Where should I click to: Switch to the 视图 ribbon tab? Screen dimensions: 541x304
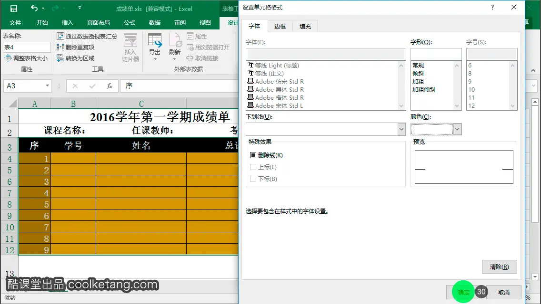point(205,22)
